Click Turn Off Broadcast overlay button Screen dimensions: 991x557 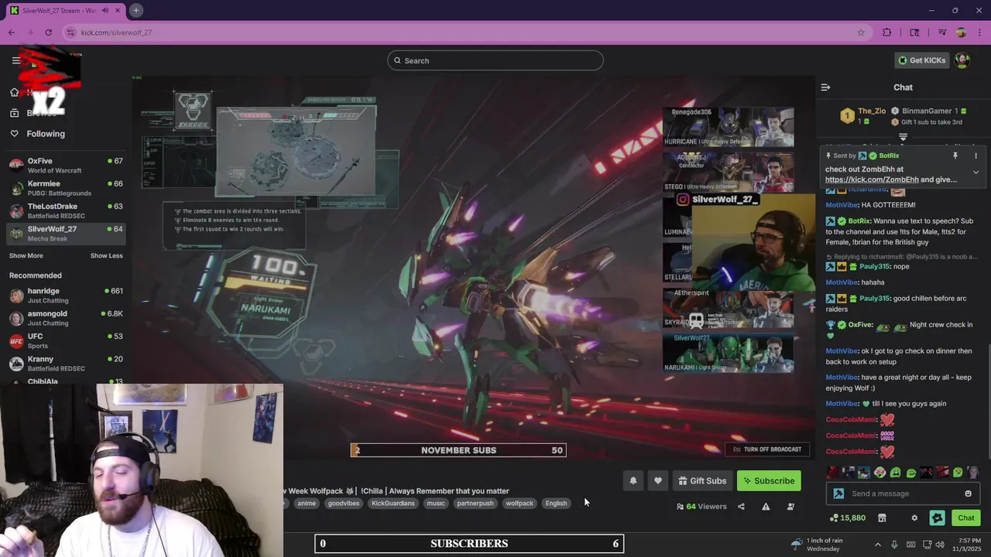(767, 449)
